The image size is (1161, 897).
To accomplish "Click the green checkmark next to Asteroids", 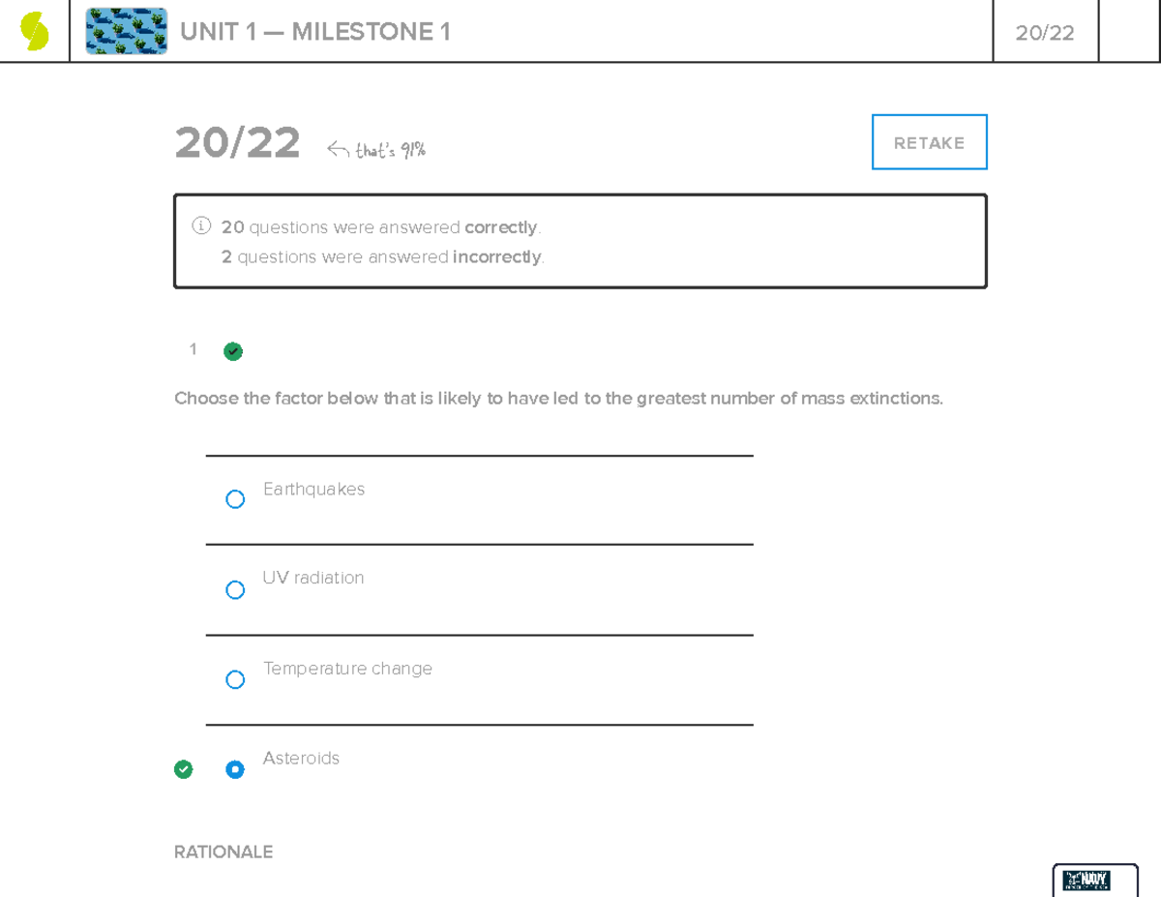I will pyautogui.click(x=184, y=769).
